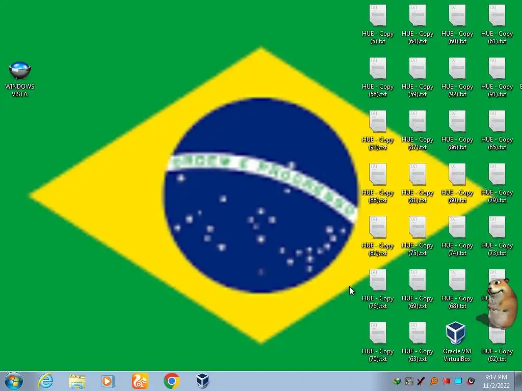Launch Google Chrome from the taskbar
The width and height of the screenshot is (522, 391).
[171, 381]
